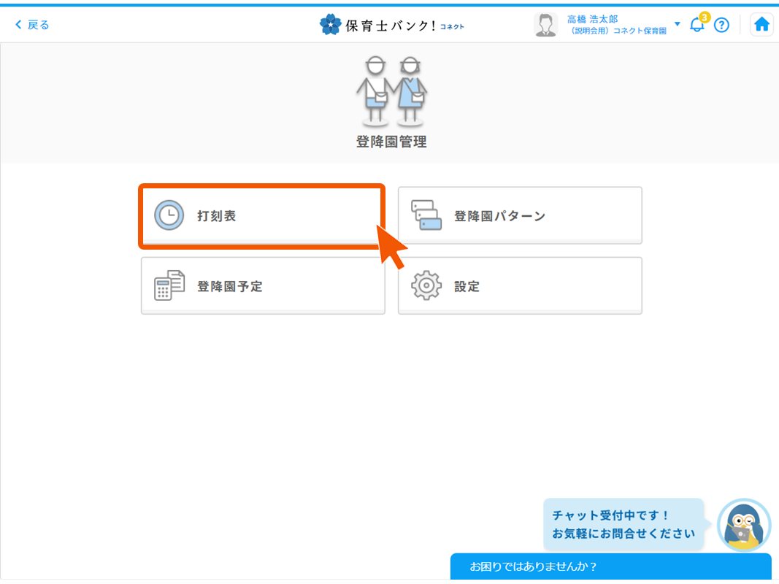
Task: Open help with the question mark icon
Action: [721, 25]
